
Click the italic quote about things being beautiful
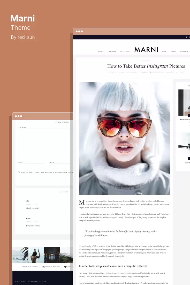(121, 233)
